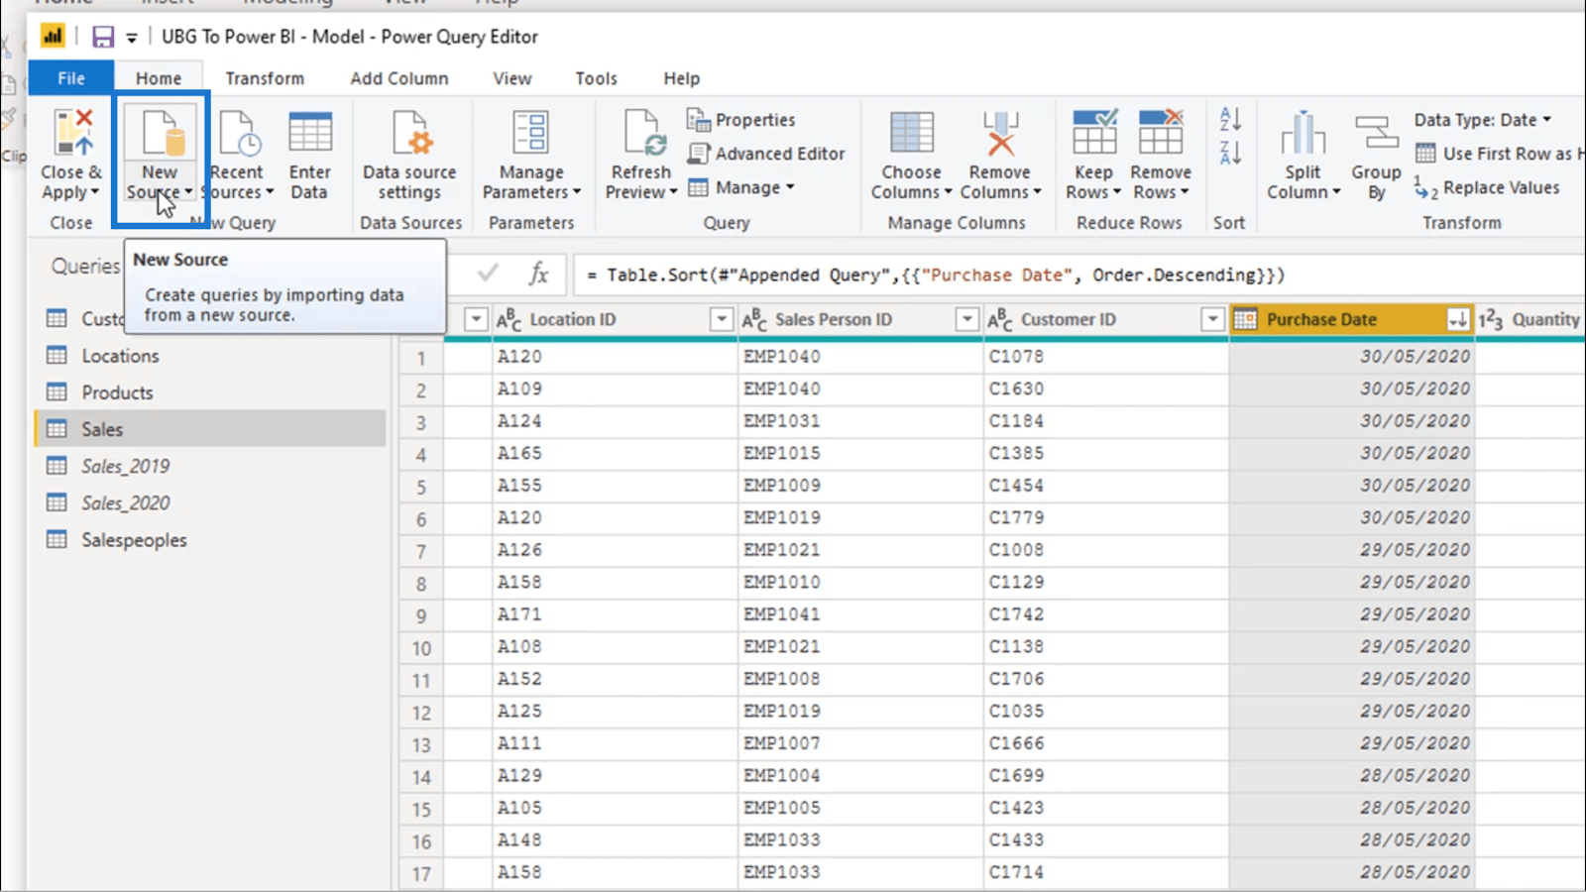Click cell EMP1031 in row 3

860,421
